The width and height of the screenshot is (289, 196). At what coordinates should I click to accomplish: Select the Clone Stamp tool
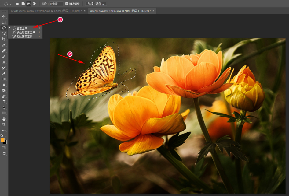point(4,62)
